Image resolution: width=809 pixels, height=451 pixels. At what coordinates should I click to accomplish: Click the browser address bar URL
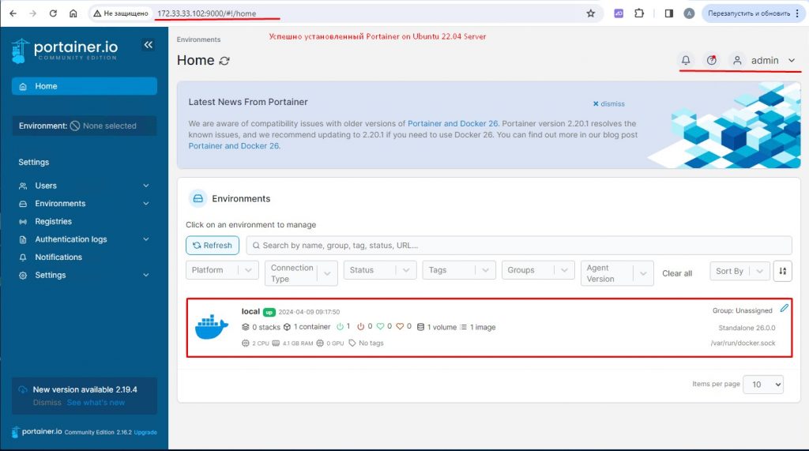click(x=206, y=13)
